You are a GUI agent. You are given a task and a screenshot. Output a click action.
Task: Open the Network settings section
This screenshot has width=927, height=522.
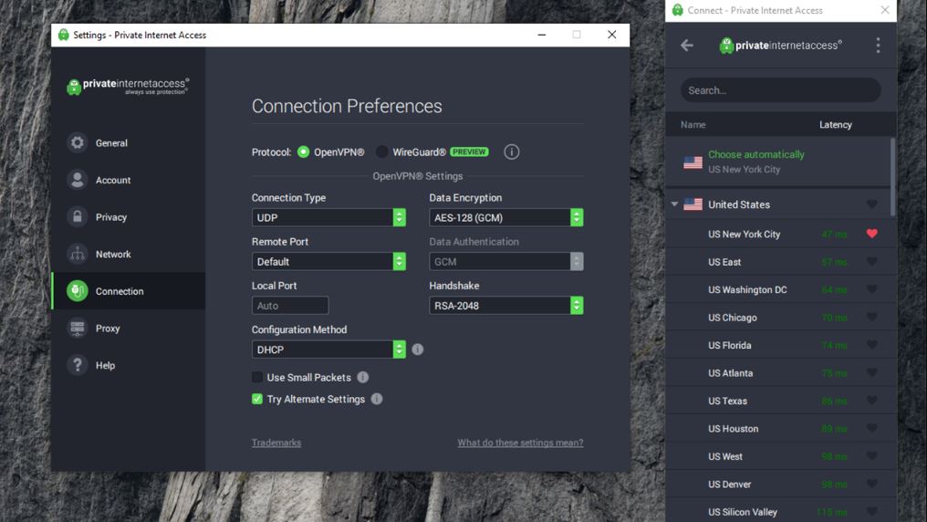(x=129, y=255)
